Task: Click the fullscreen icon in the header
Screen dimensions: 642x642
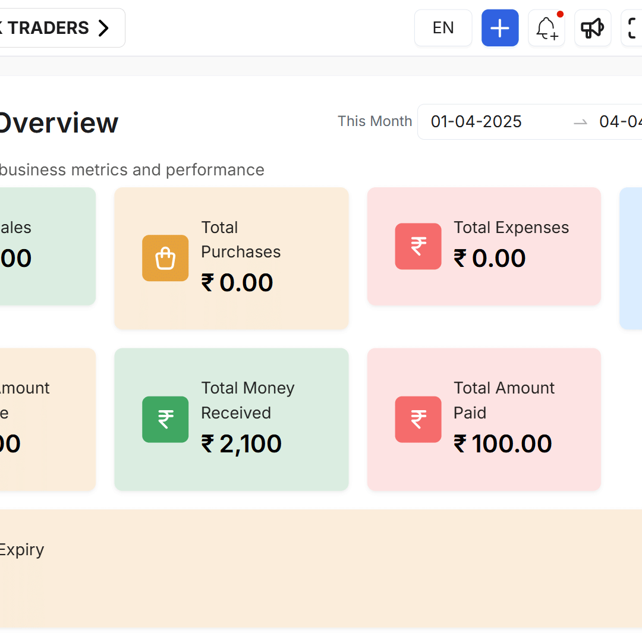Action: point(632,28)
